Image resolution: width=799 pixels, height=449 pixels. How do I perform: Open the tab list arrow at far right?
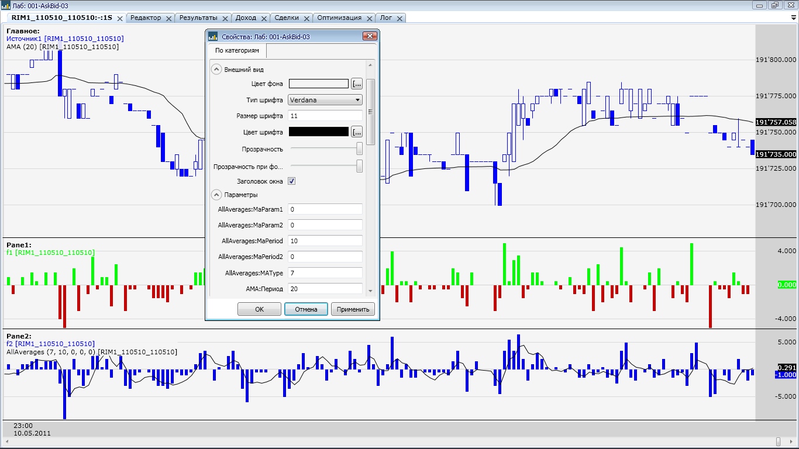[793, 18]
